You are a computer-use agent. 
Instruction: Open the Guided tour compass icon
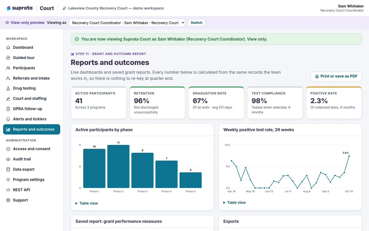8,58
